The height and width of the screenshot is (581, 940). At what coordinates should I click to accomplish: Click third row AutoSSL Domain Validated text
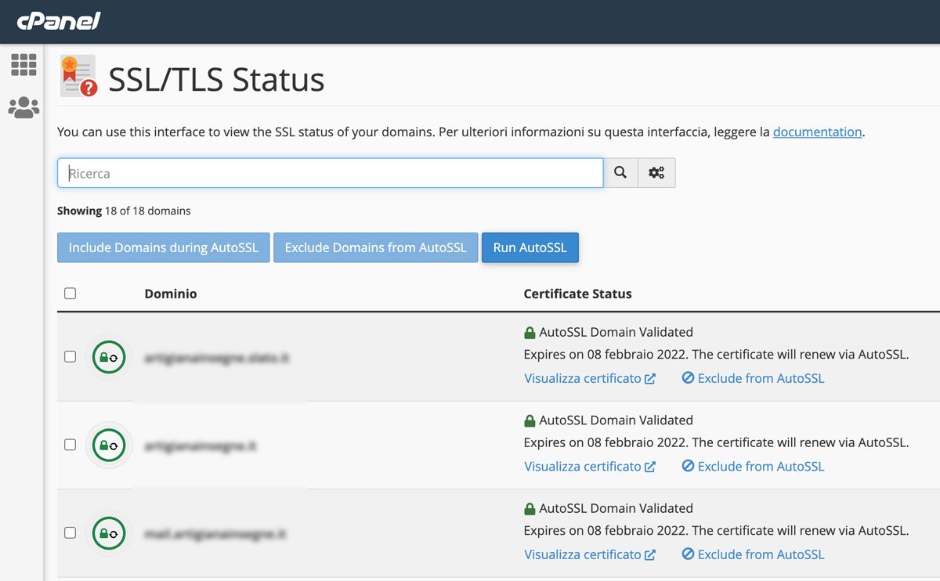point(616,508)
